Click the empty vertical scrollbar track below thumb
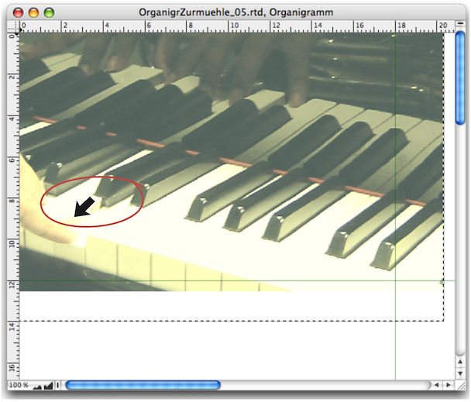Image resolution: width=471 pixels, height=402 pixels. coord(460,248)
